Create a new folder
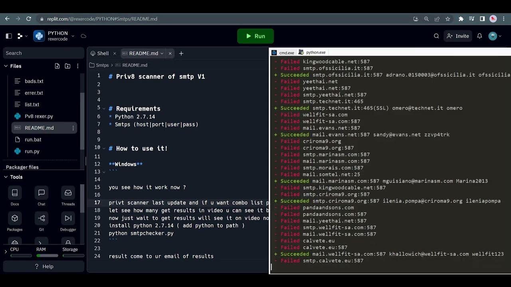 click(x=67, y=66)
